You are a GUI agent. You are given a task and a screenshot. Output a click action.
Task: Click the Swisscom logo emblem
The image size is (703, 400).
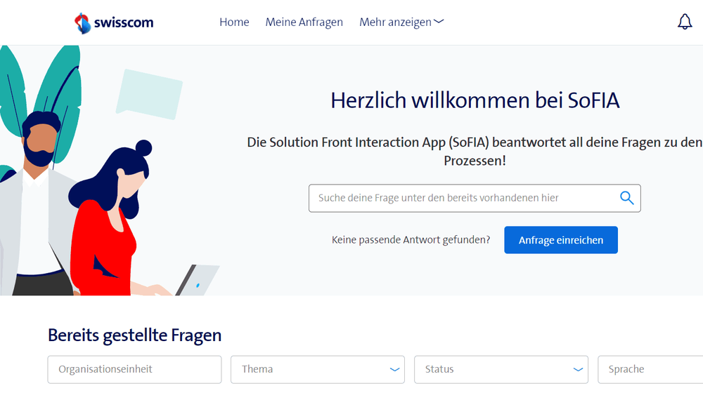click(82, 23)
